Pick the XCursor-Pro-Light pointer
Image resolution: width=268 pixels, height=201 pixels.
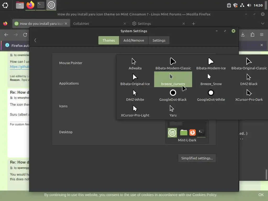click(135, 111)
